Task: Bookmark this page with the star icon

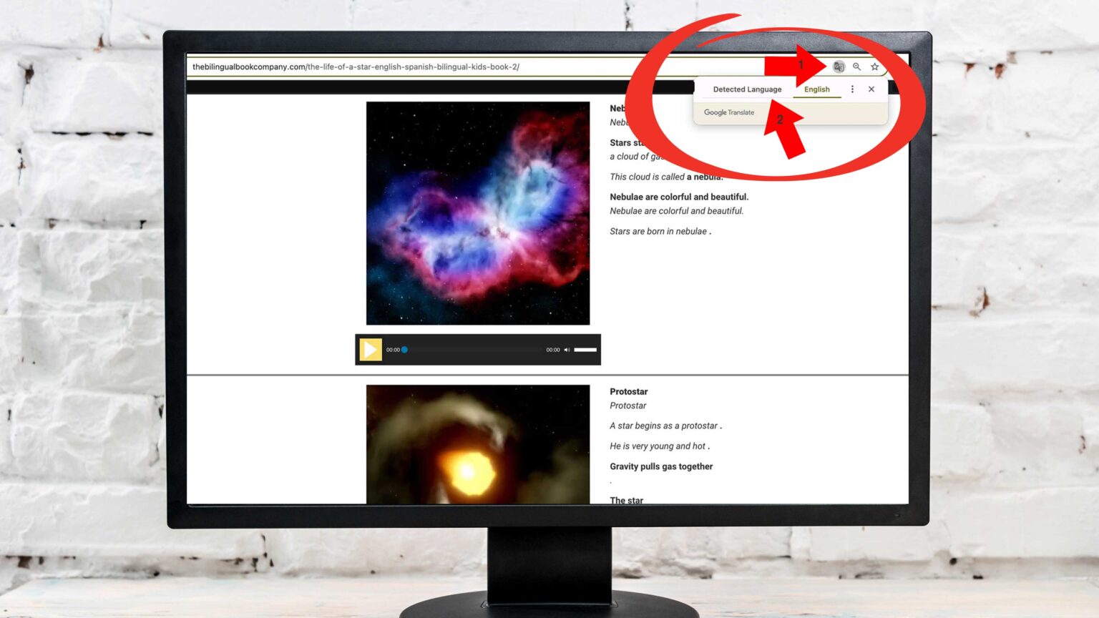Action: 874,67
